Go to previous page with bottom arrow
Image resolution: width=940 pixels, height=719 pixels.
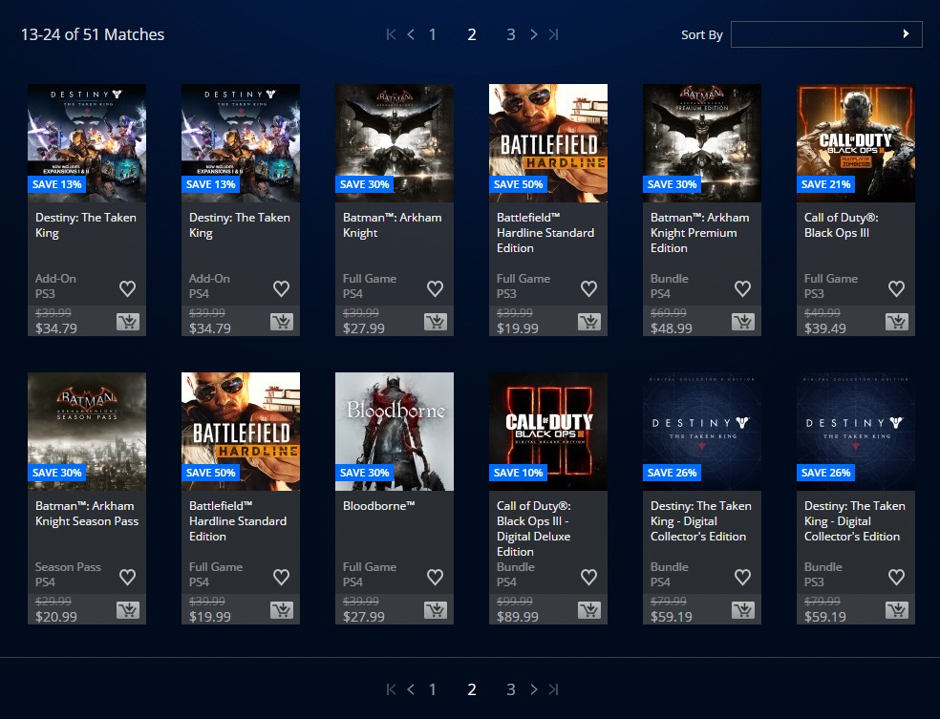tap(411, 689)
